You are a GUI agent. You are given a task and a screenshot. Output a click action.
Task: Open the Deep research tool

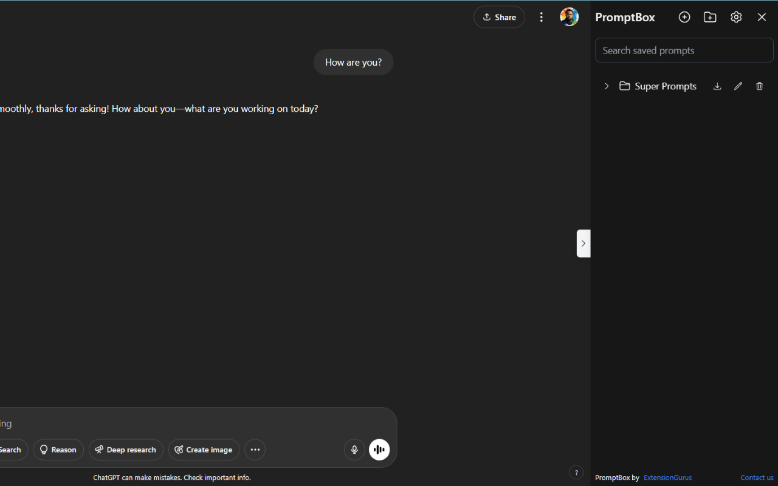126,450
